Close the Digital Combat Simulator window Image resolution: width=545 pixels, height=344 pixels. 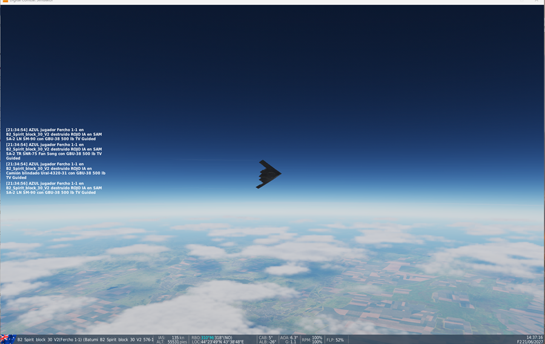[x=536, y=1]
